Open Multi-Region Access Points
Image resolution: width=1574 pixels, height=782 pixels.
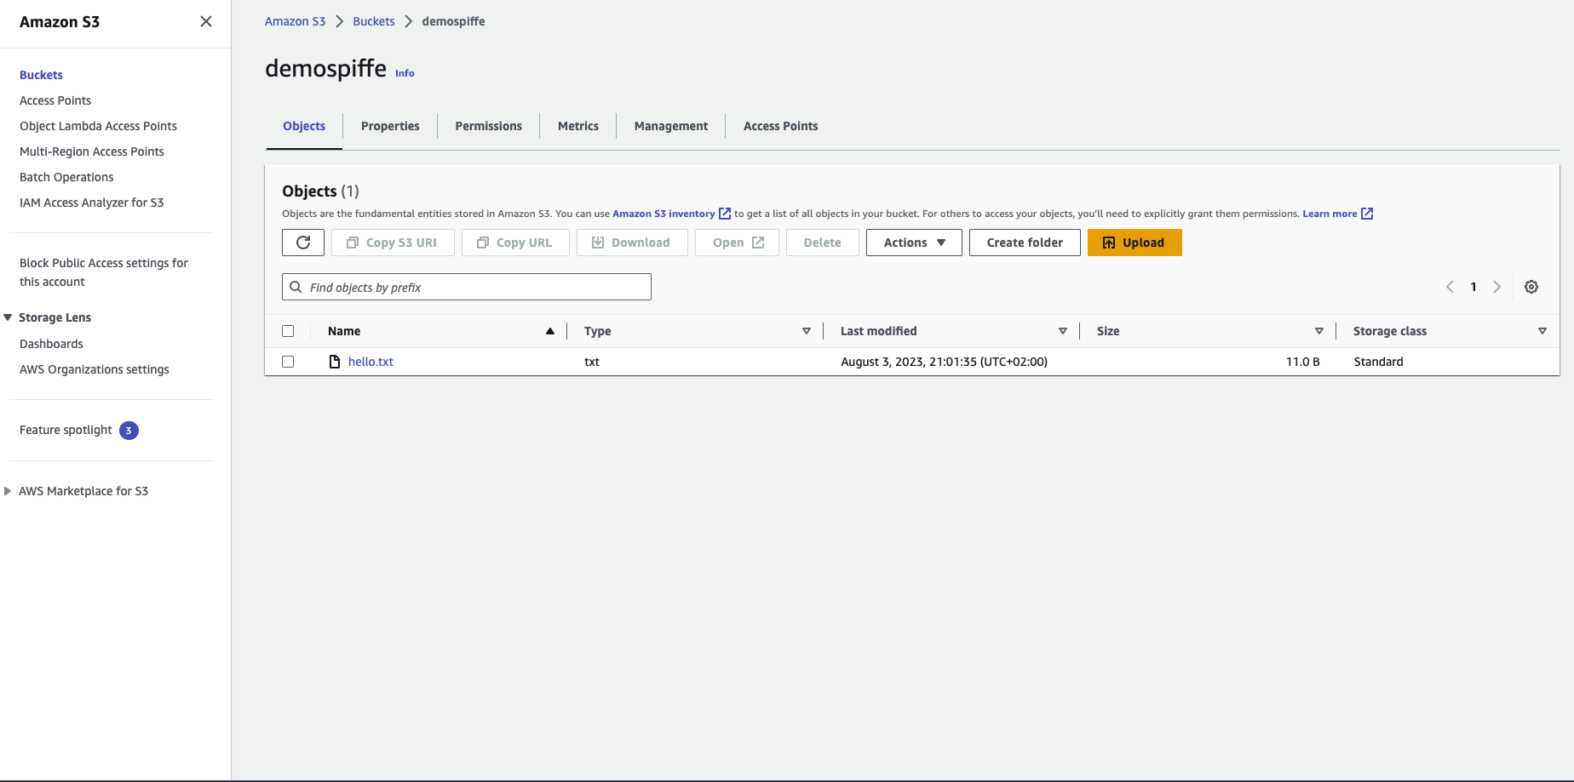coord(92,151)
